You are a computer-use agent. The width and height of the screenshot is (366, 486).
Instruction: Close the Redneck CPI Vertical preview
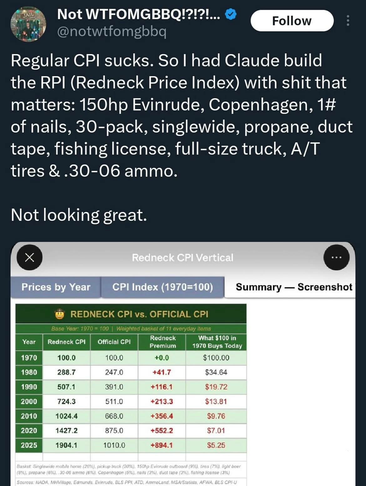pyautogui.click(x=29, y=257)
